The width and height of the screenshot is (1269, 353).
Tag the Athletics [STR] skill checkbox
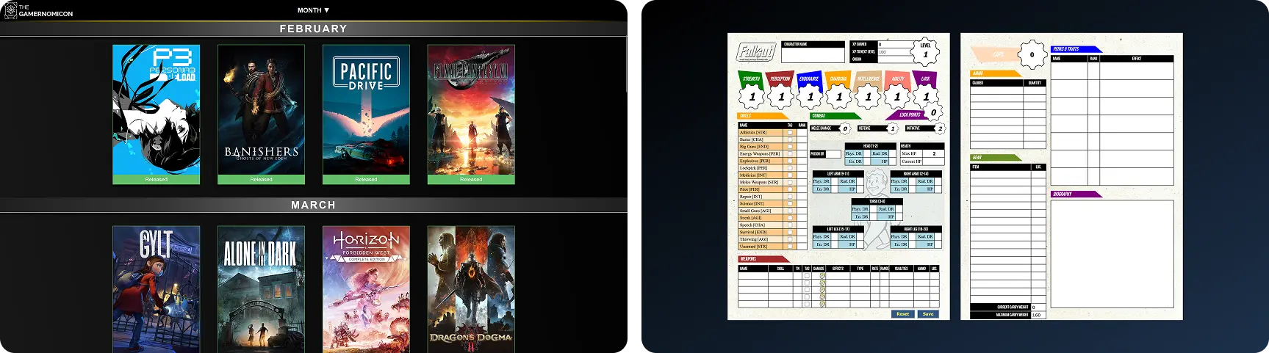click(x=791, y=133)
